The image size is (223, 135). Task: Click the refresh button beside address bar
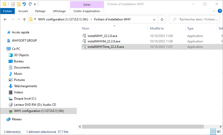pos(162,19)
